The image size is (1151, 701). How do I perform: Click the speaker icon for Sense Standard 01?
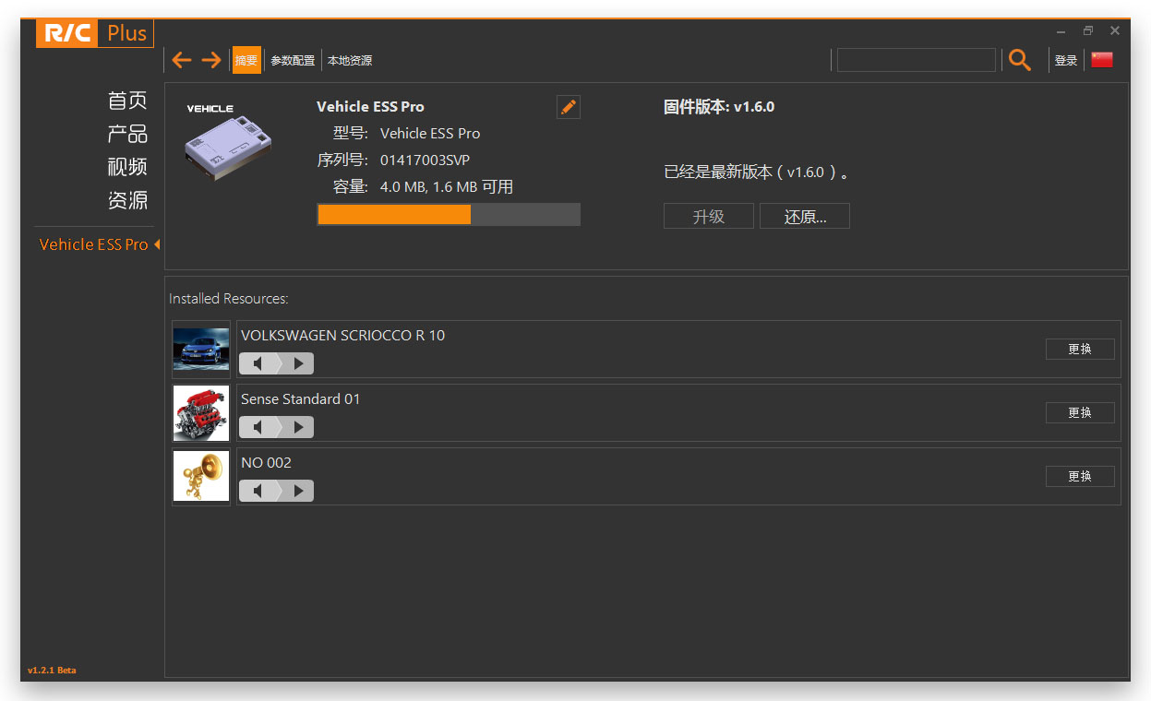[x=258, y=427]
